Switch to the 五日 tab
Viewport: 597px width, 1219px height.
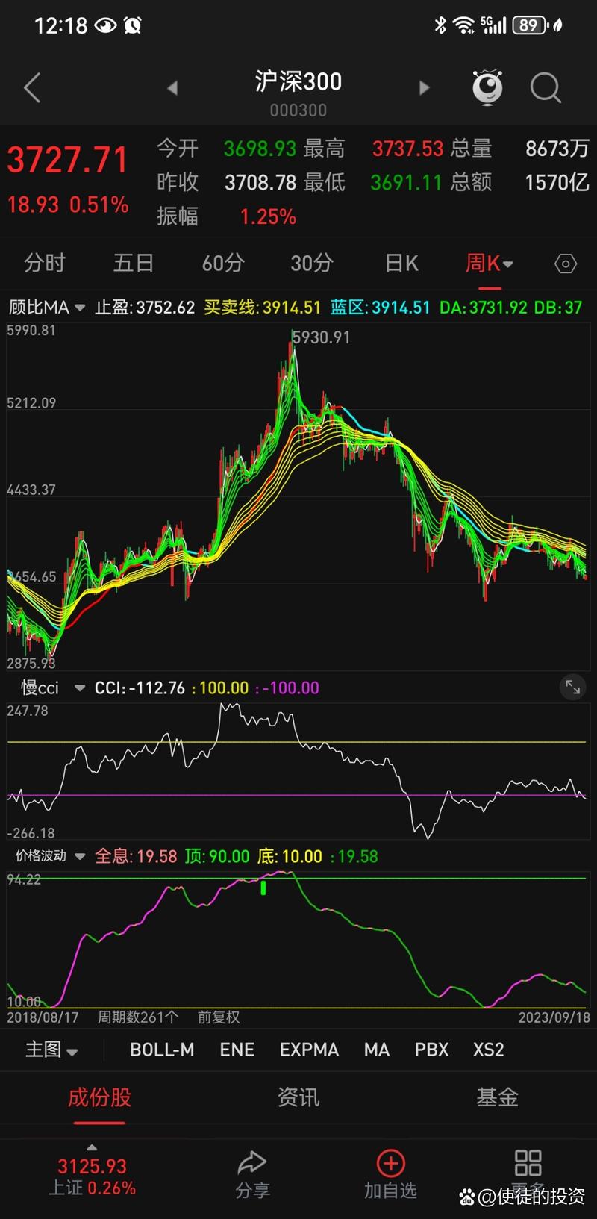[x=134, y=263]
